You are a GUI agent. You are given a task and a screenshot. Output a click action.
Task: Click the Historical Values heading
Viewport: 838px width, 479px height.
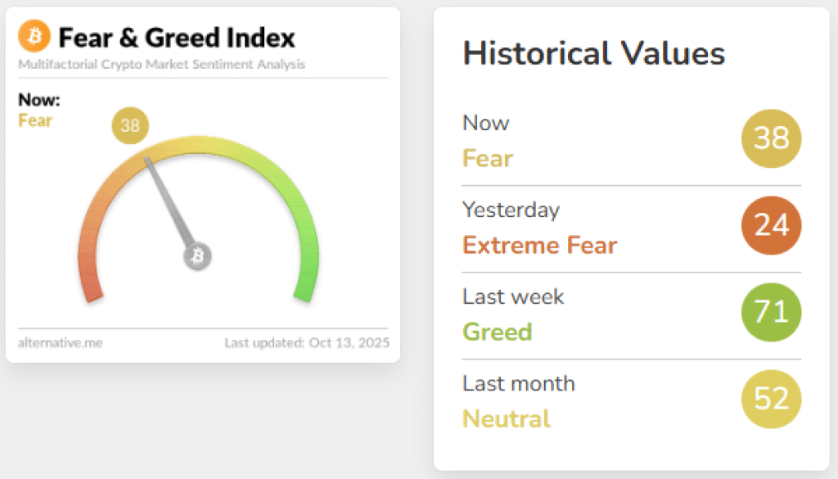click(594, 54)
